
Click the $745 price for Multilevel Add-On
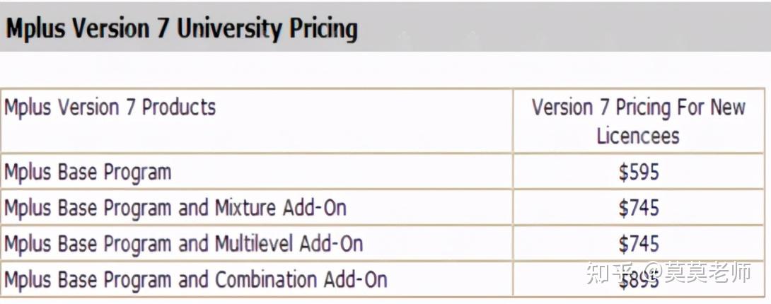pyautogui.click(x=638, y=244)
